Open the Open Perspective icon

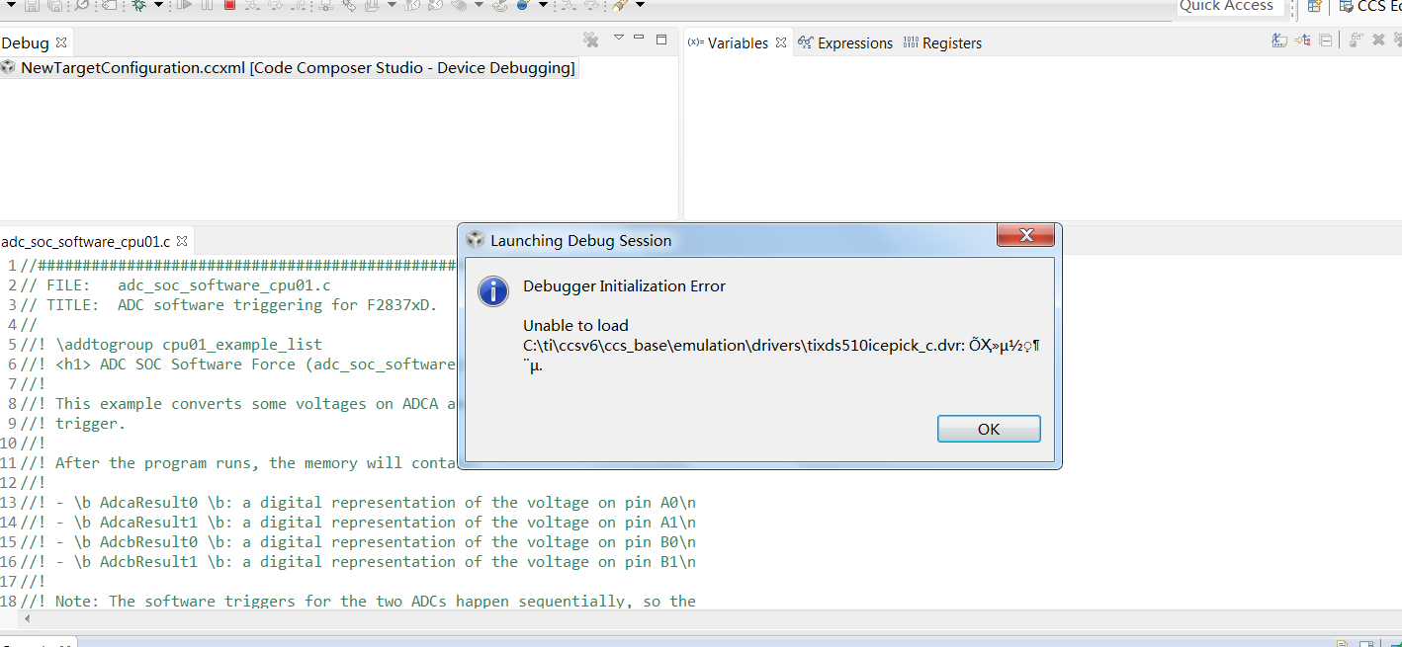pos(1314,6)
